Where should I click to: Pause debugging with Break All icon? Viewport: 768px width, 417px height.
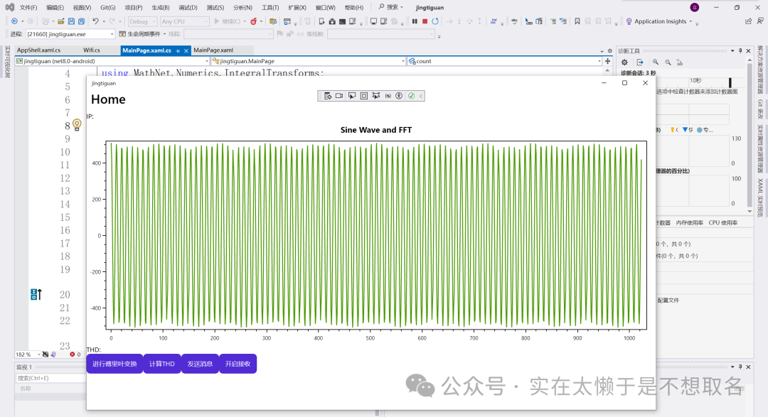tap(415, 21)
